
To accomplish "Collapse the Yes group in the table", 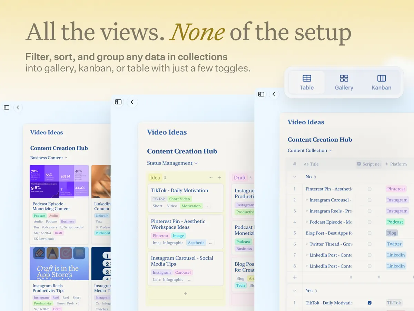I will [x=295, y=291].
